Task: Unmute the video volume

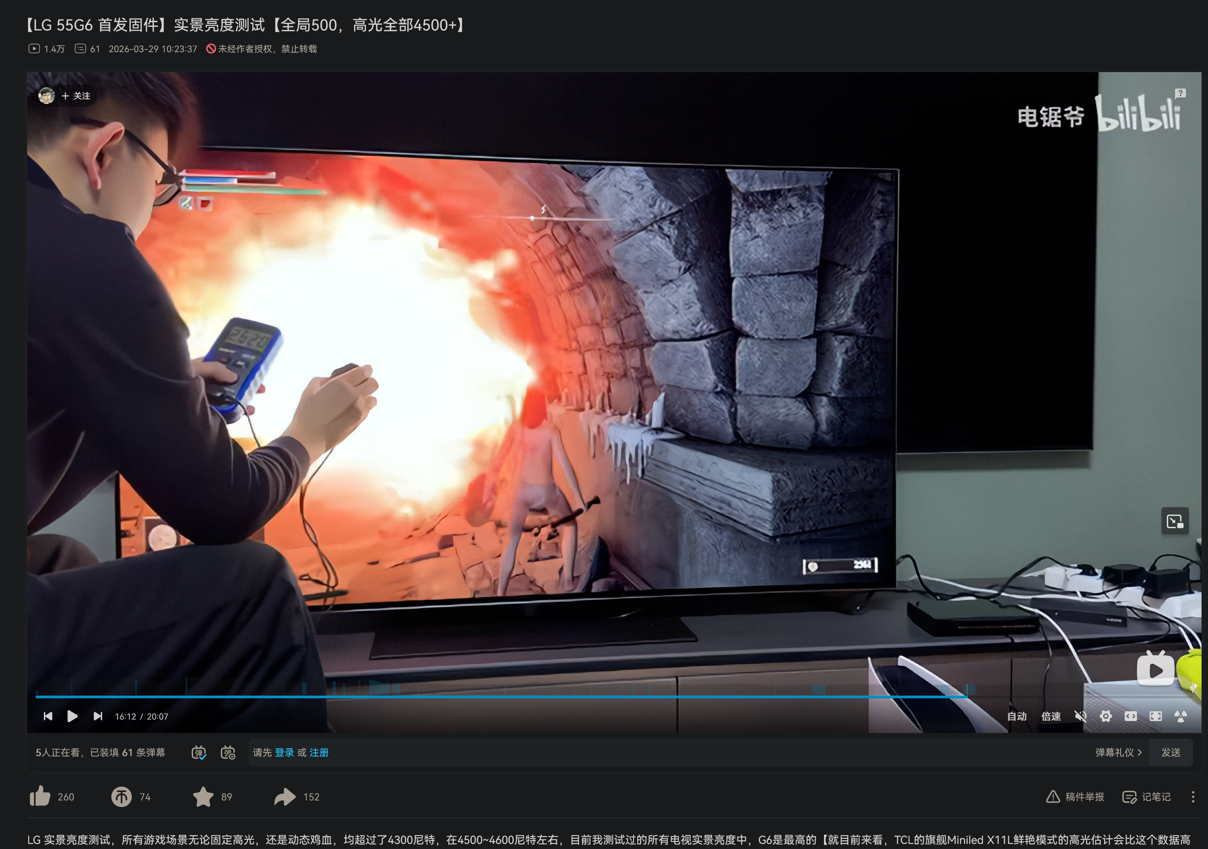Action: tap(1080, 716)
